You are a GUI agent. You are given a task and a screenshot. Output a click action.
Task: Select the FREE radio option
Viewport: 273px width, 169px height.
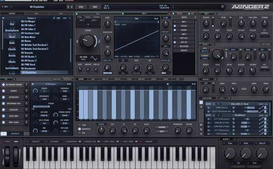tap(79, 125)
